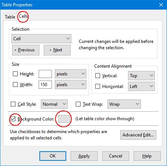The height and width of the screenshot is (166, 167).
Task: Uncheck the Background Color checkbox
Action: pyautogui.click(x=13, y=119)
